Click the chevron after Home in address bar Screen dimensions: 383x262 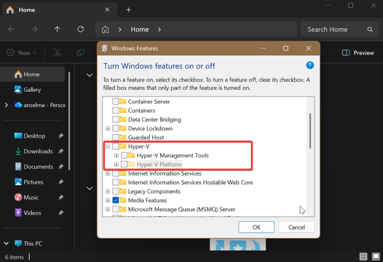pyautogui.click(x=159, y=30)
